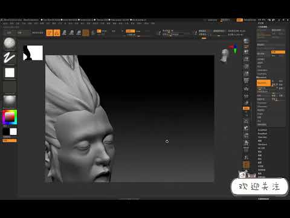Adjust the Focal Shift slider in top shelf
Screen dimensions: 290x218
pos(176,31)
